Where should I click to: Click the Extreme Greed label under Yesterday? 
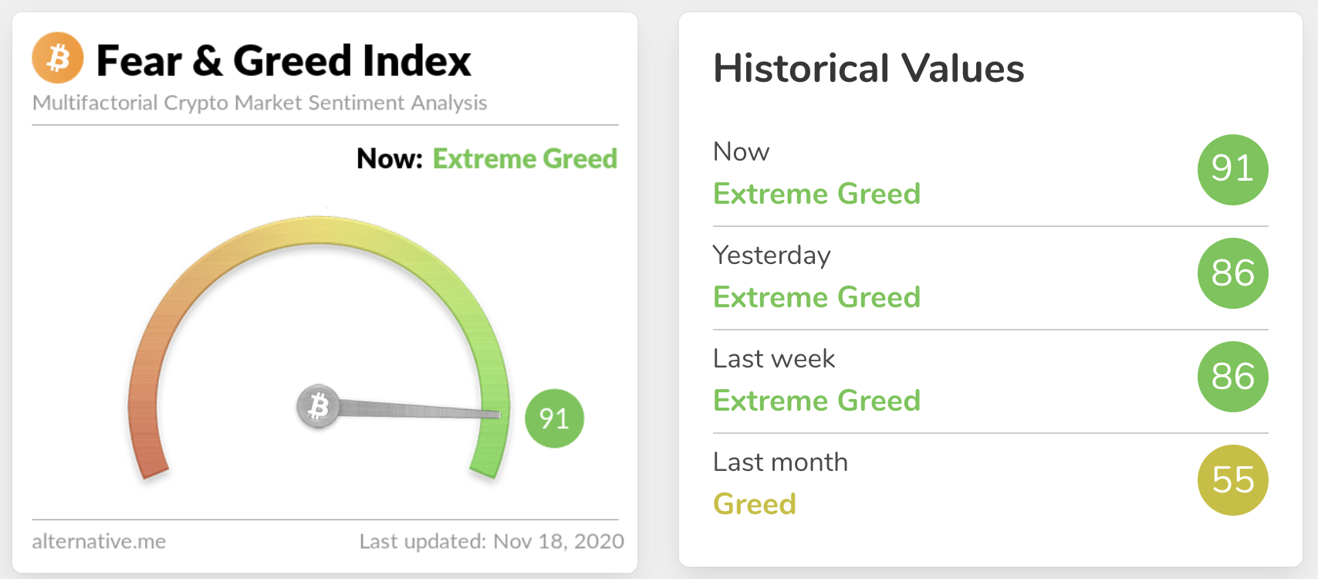[816, 297]
